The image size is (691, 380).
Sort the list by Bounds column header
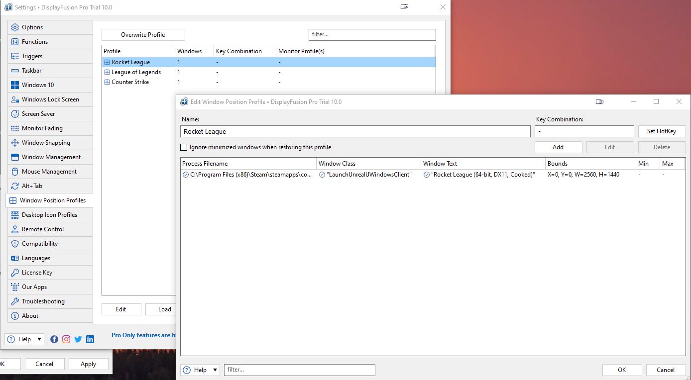(590, 163)
